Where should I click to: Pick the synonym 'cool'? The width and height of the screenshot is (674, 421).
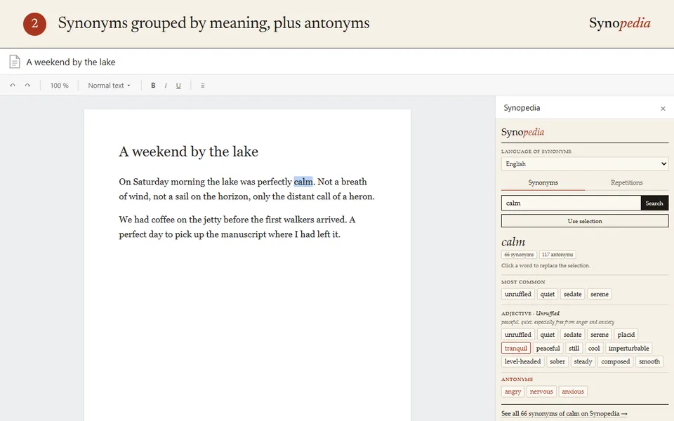click(594, 349)
